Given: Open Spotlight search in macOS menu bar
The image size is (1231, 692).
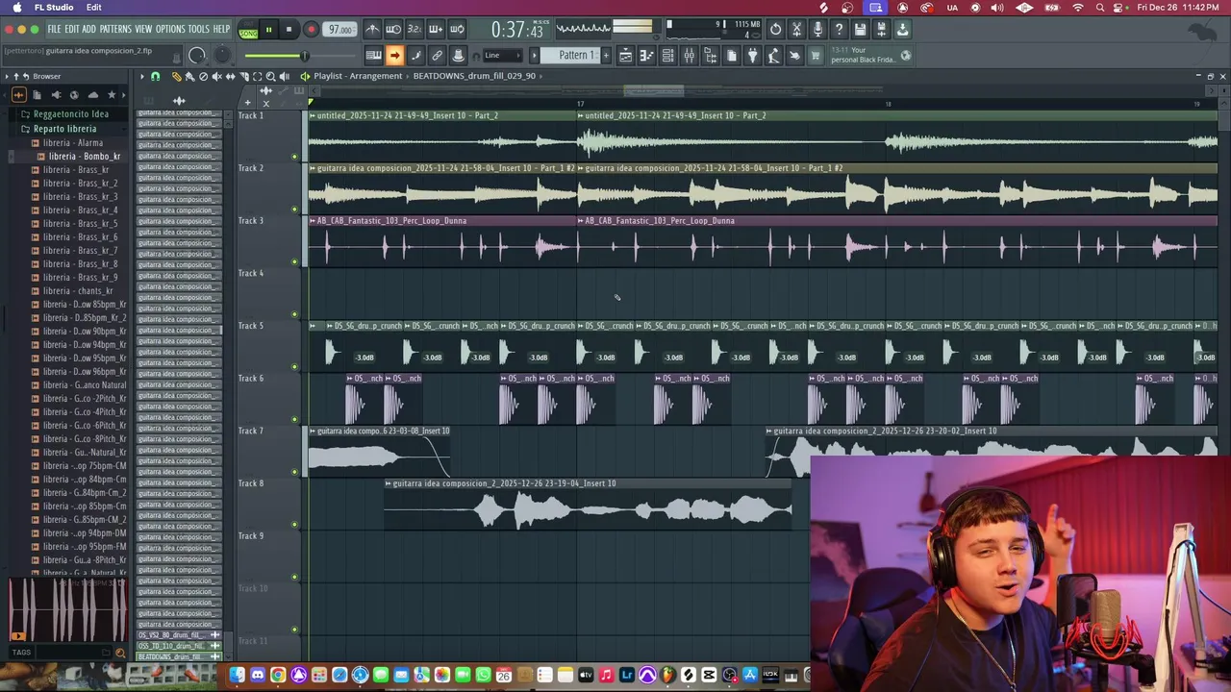Looking at the screenshot, I should [1100, 8].
